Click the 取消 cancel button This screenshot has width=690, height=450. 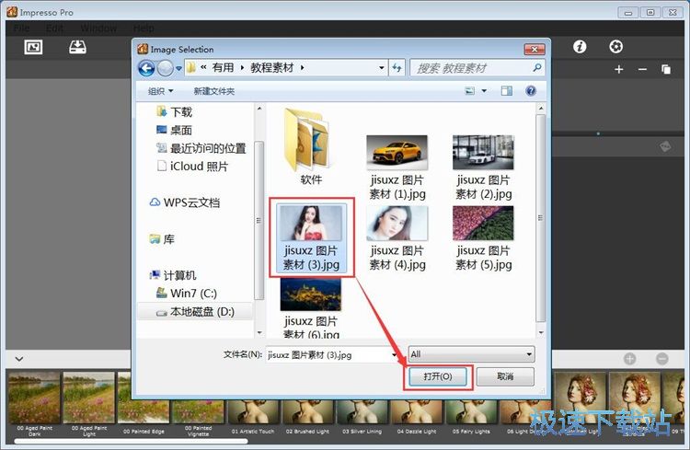pyautogui.click(x=505, y=376)
